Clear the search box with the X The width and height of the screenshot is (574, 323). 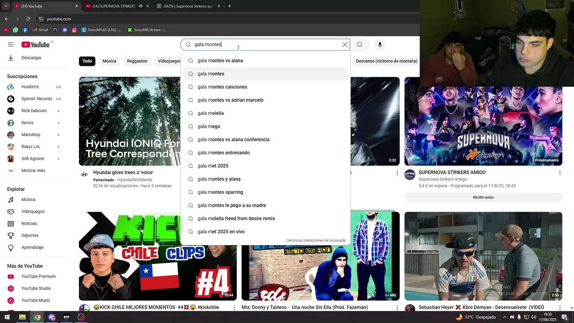(345, 44)
